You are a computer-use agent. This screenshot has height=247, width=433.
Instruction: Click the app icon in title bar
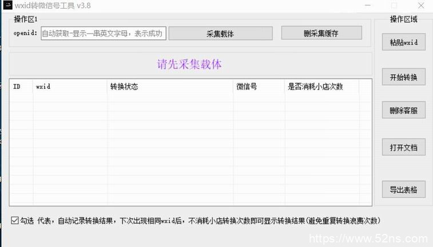coord(8,5)
